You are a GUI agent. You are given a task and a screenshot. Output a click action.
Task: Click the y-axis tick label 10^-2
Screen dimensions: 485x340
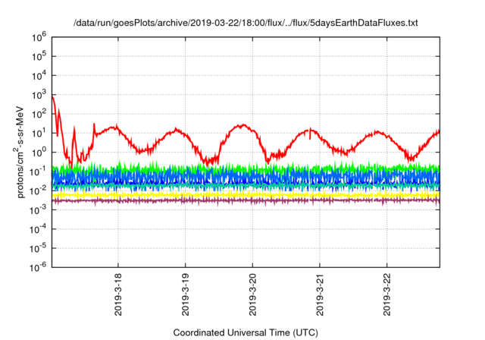click(37, 190)
